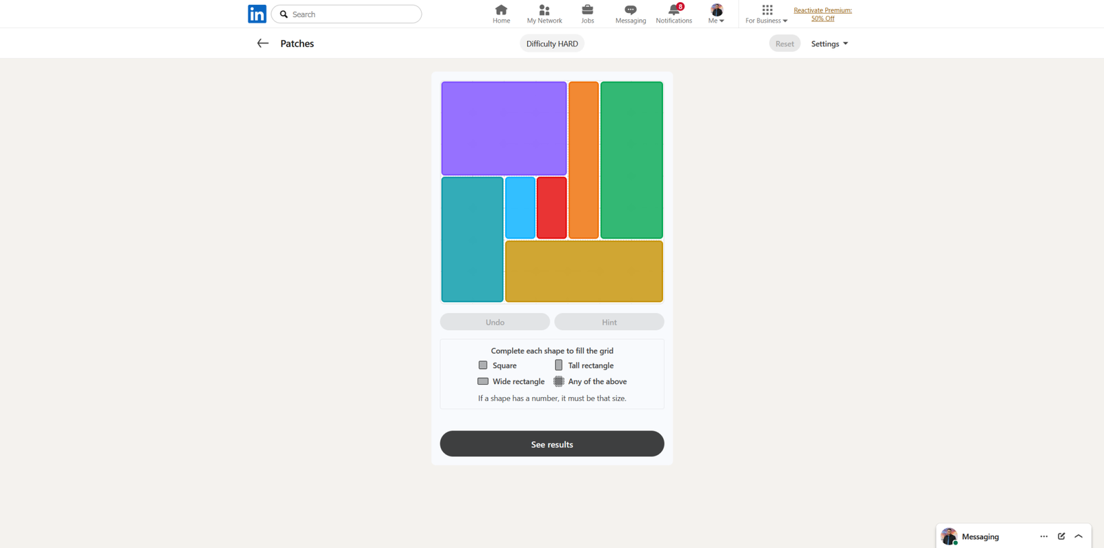
Task: Click the Reactivate Premium link
Action: coord(822,14)
